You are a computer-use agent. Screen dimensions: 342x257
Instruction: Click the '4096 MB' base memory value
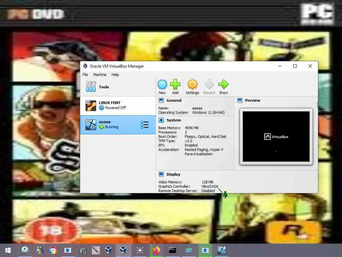click(192, 128)
